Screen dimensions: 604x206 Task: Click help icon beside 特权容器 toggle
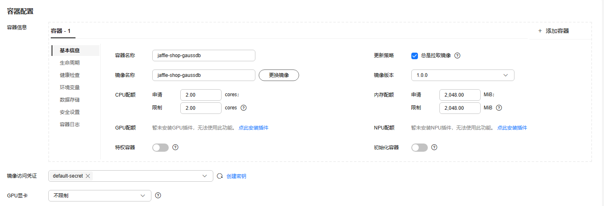click(175, 147)
